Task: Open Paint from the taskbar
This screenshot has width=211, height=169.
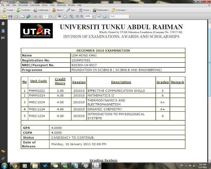Action: (86, 166)
